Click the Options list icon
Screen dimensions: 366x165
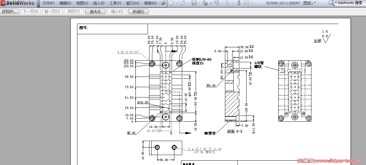[246, 3]
